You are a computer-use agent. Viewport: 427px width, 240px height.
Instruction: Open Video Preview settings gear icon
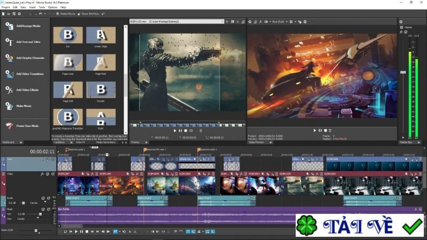250,21
